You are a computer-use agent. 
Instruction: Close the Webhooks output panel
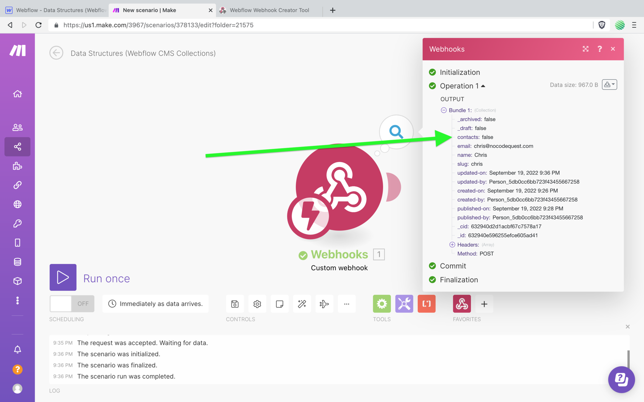613,49
